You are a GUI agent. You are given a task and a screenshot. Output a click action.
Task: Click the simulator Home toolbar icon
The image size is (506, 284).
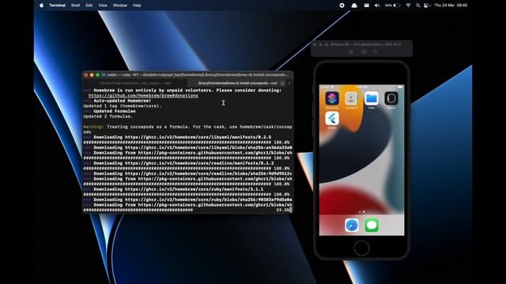(351, 52)
